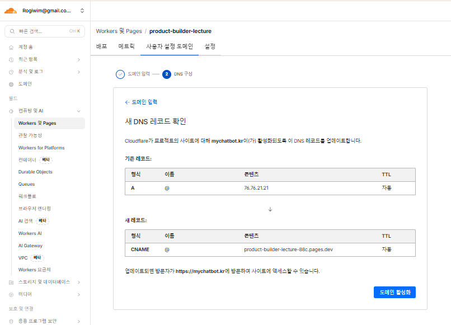The height and width of the screenshot is (325, 451).
Task: Switch to the 설정 tab
Action: [x=210, y=46]
